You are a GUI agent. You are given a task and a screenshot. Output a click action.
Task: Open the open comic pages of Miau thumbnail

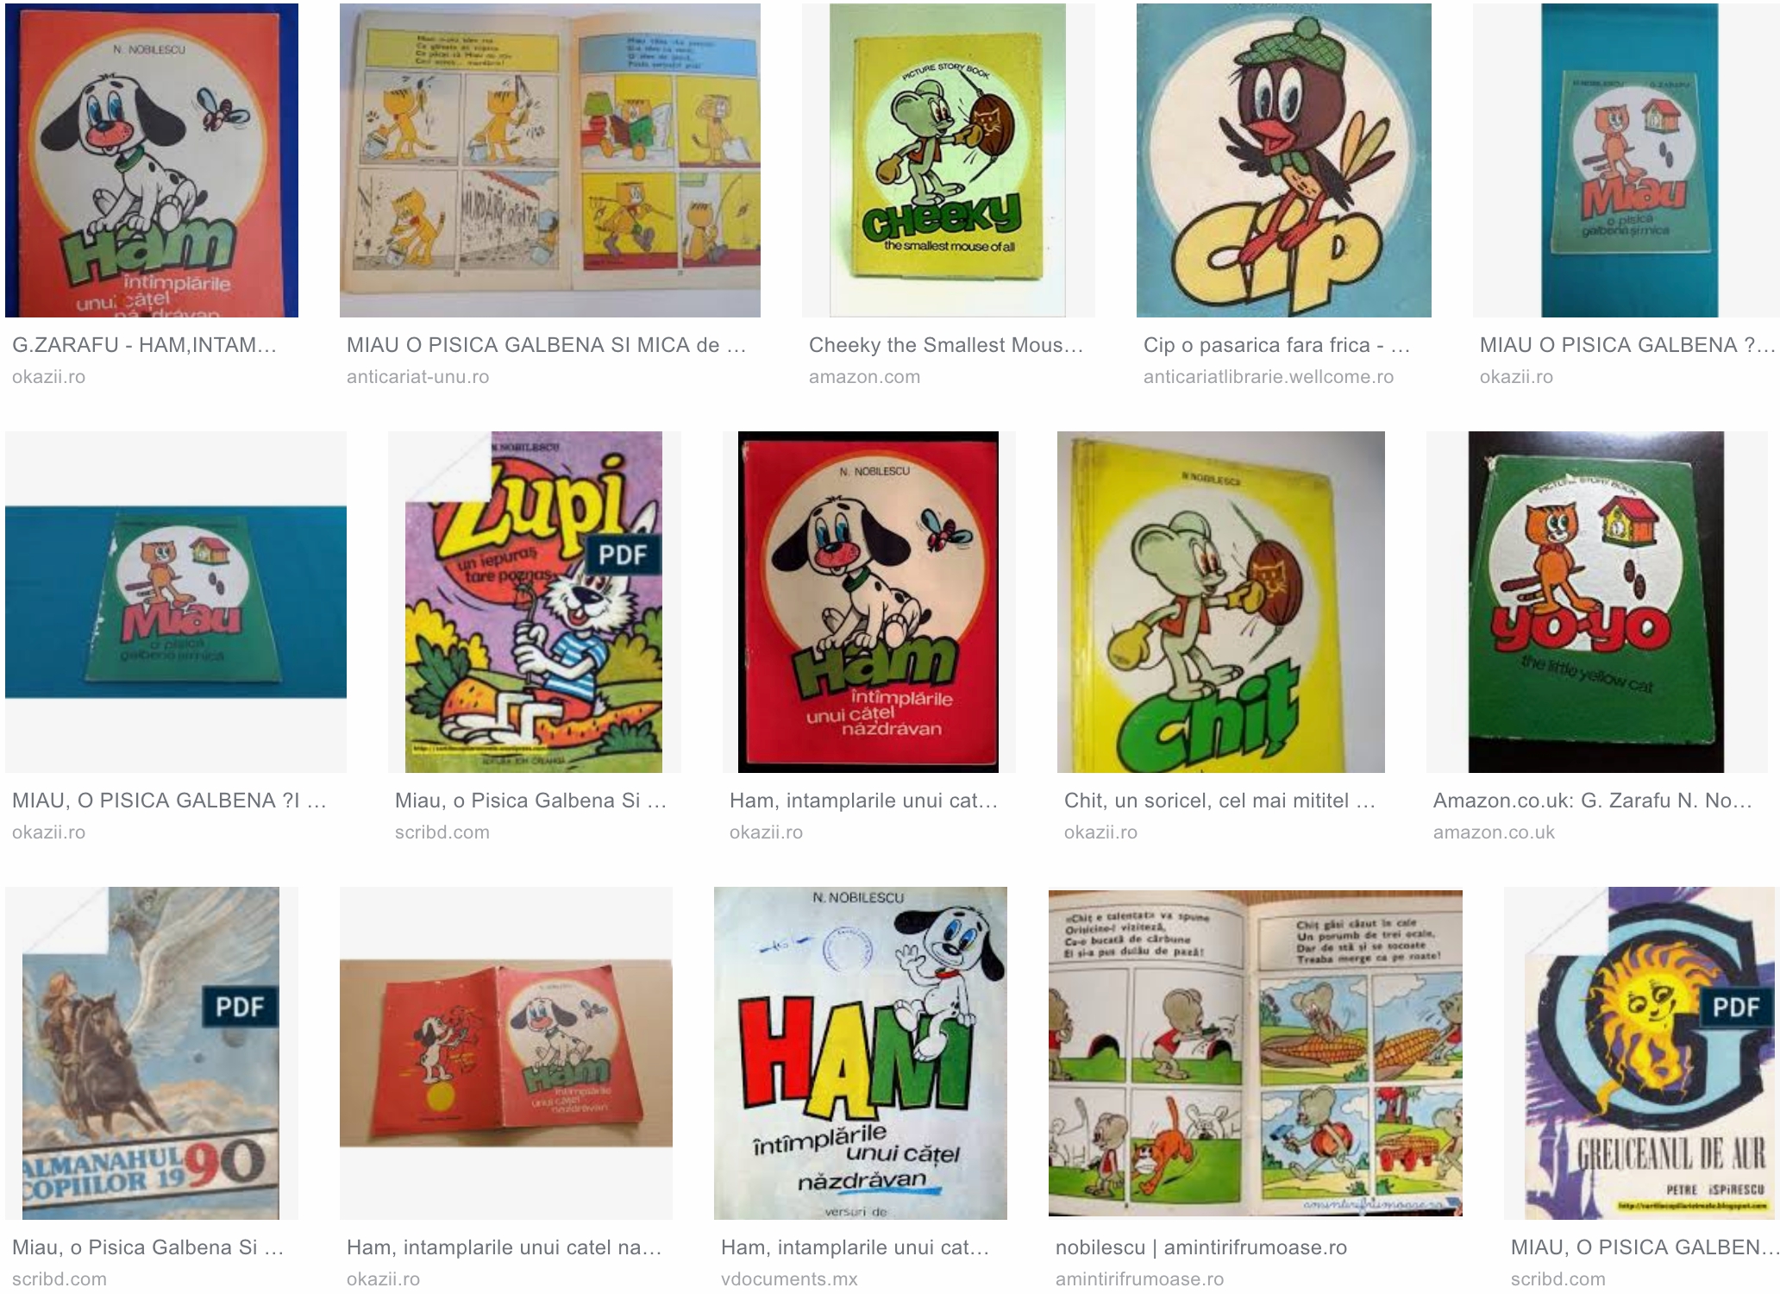(x=550, y=160)
